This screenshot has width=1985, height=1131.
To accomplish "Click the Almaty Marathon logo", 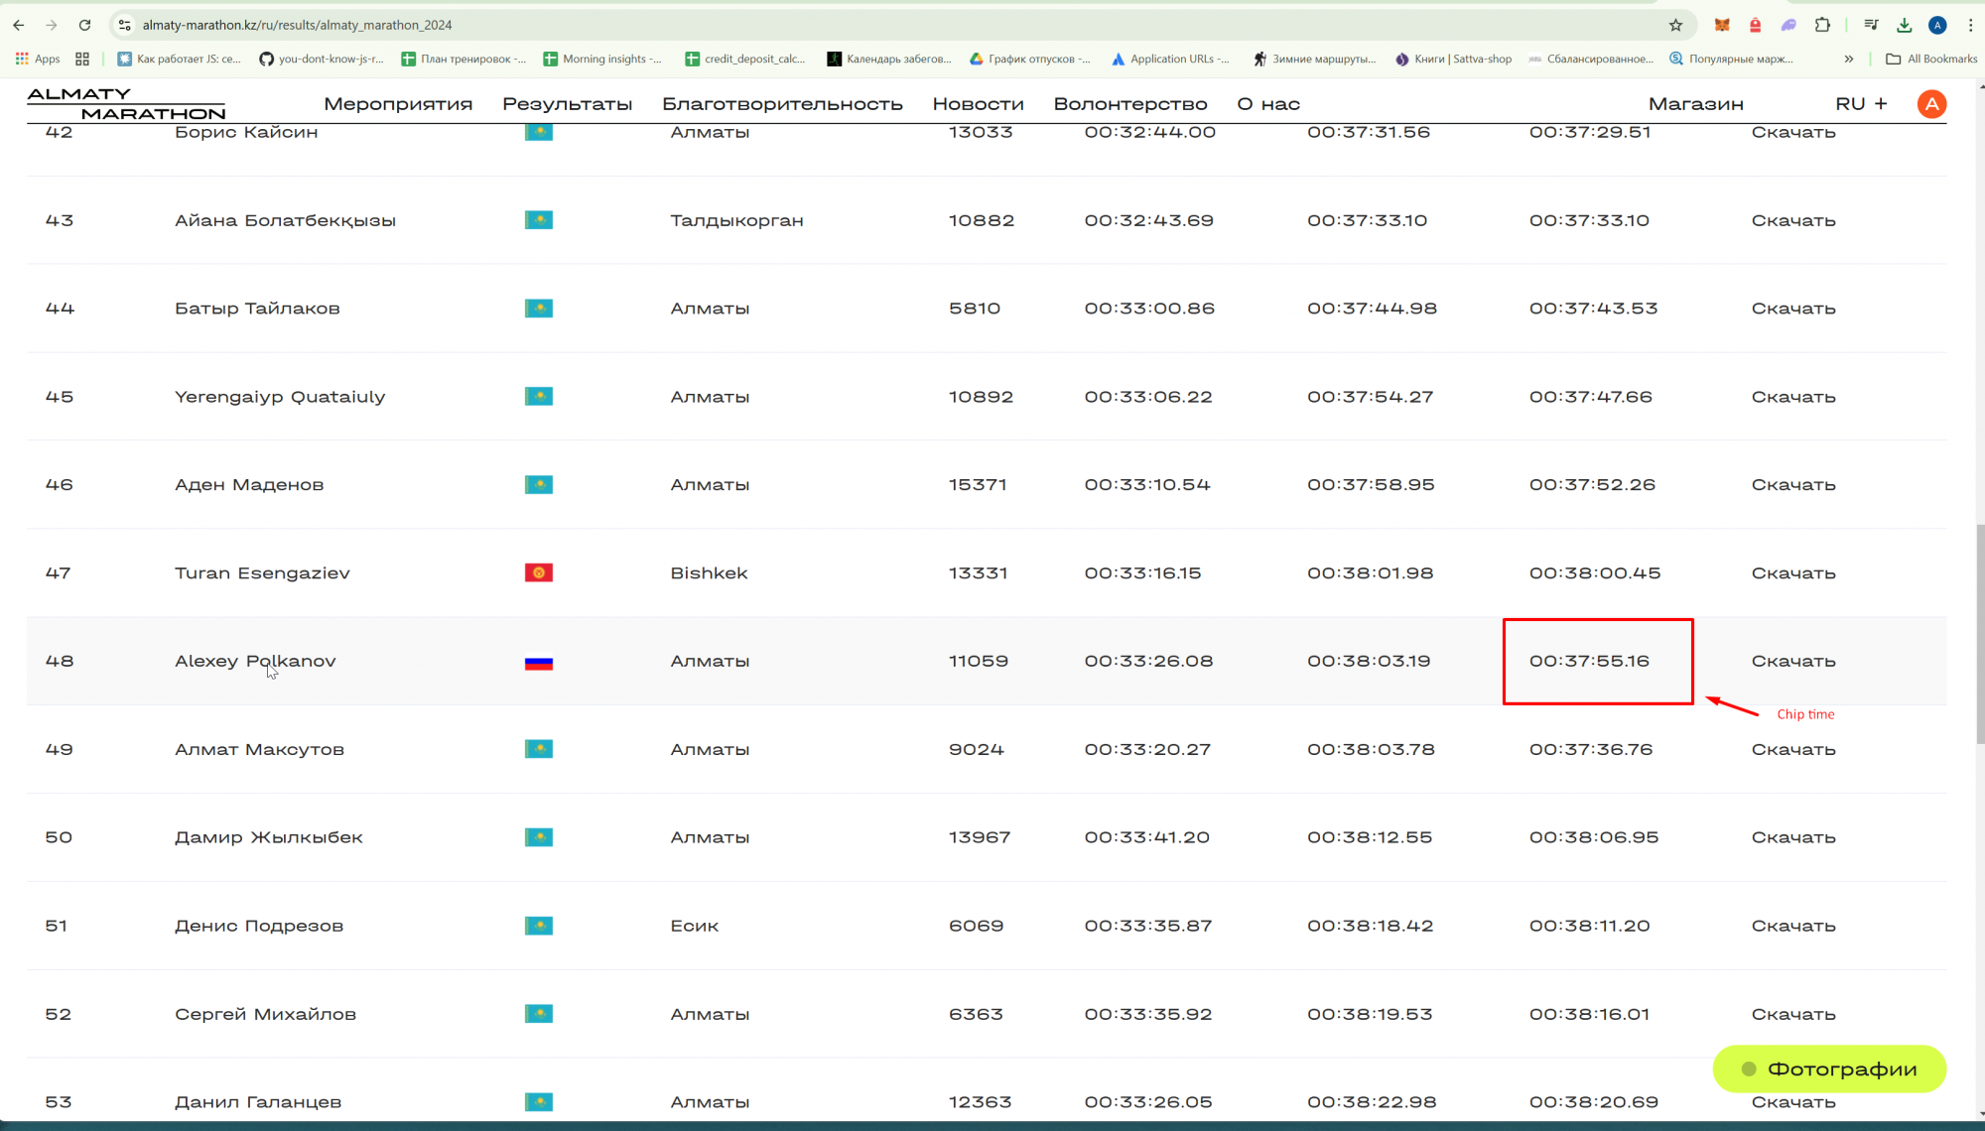I will click(126, 104).
